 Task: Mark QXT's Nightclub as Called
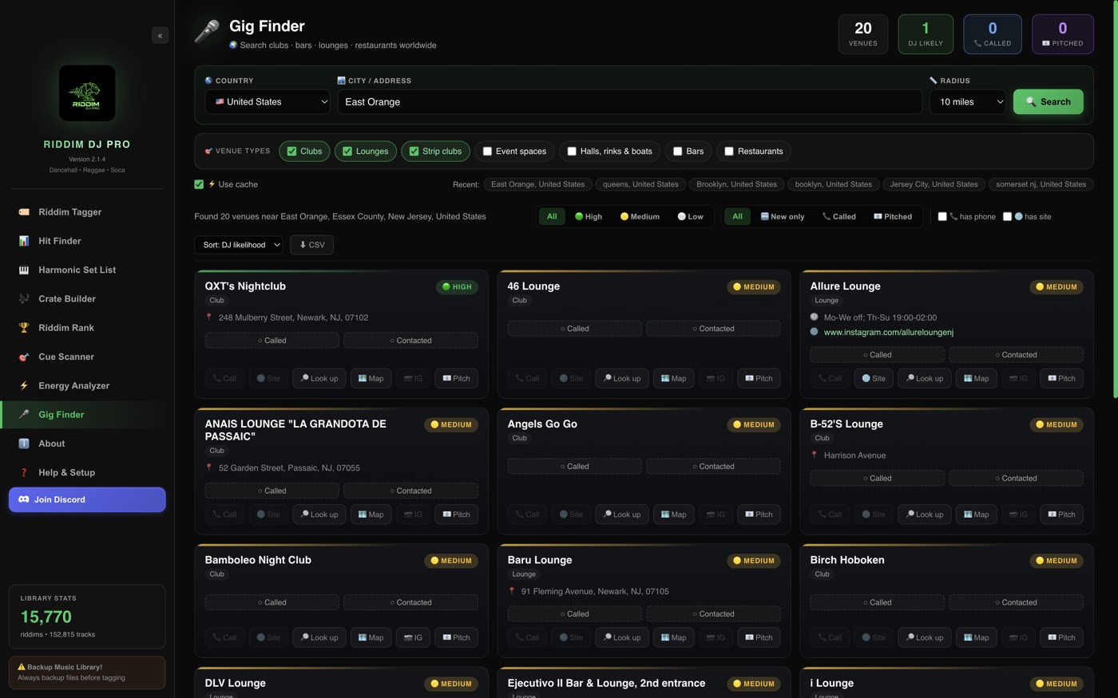[x=272, y=341]
